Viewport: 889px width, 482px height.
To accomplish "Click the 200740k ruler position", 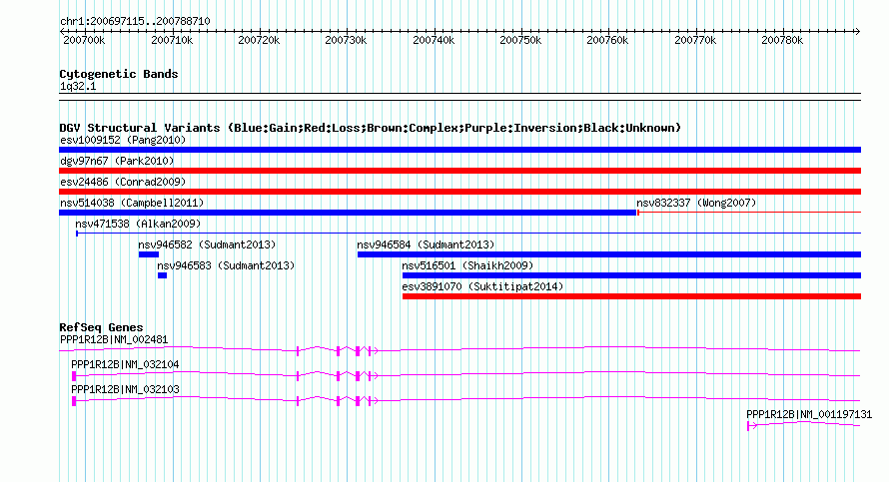I will (434, 40).
